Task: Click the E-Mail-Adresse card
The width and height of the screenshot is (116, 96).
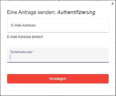Action: point(58,25)
